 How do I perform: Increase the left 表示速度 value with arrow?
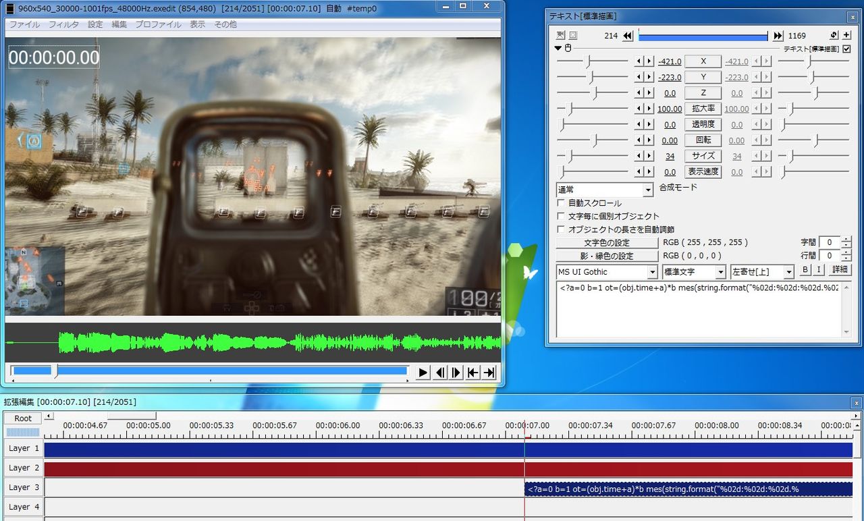(649, 171)
